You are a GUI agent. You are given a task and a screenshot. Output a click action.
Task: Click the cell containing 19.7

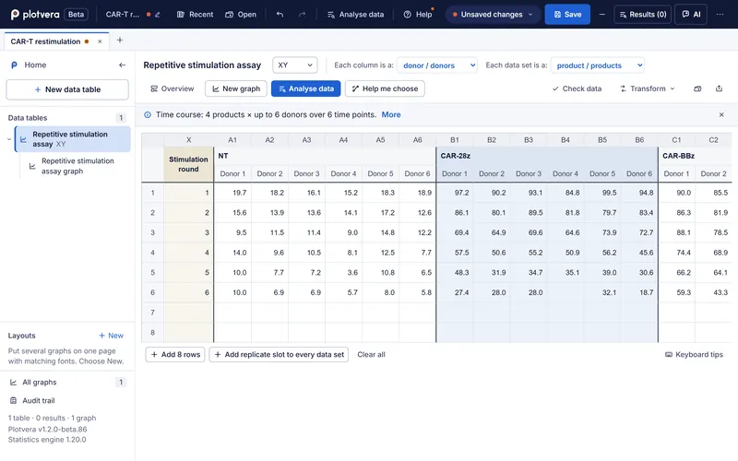(x=232, y=193)
